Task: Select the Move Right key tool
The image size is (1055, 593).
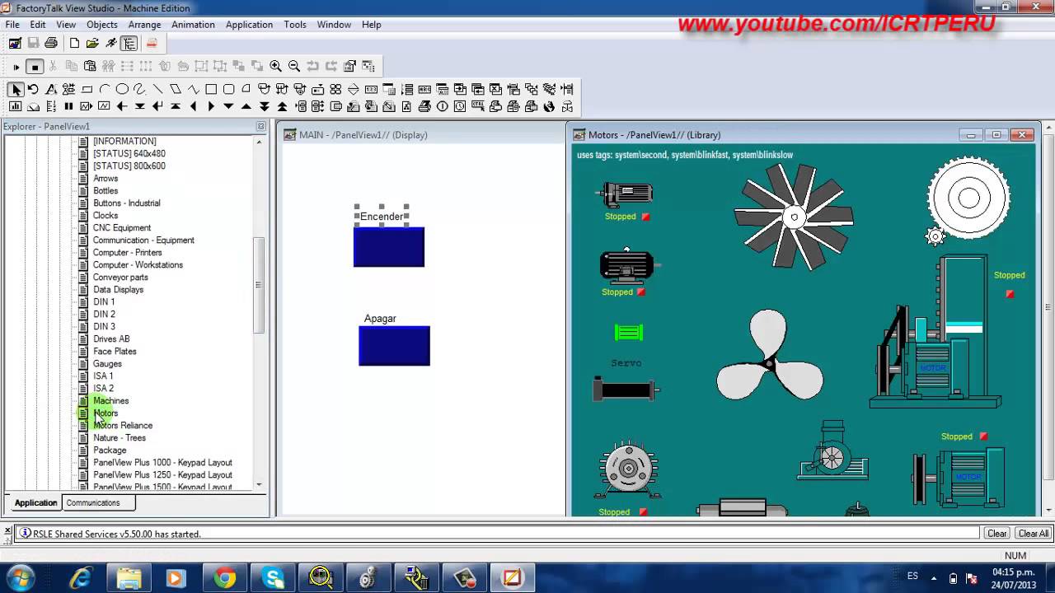Action: 211,106
